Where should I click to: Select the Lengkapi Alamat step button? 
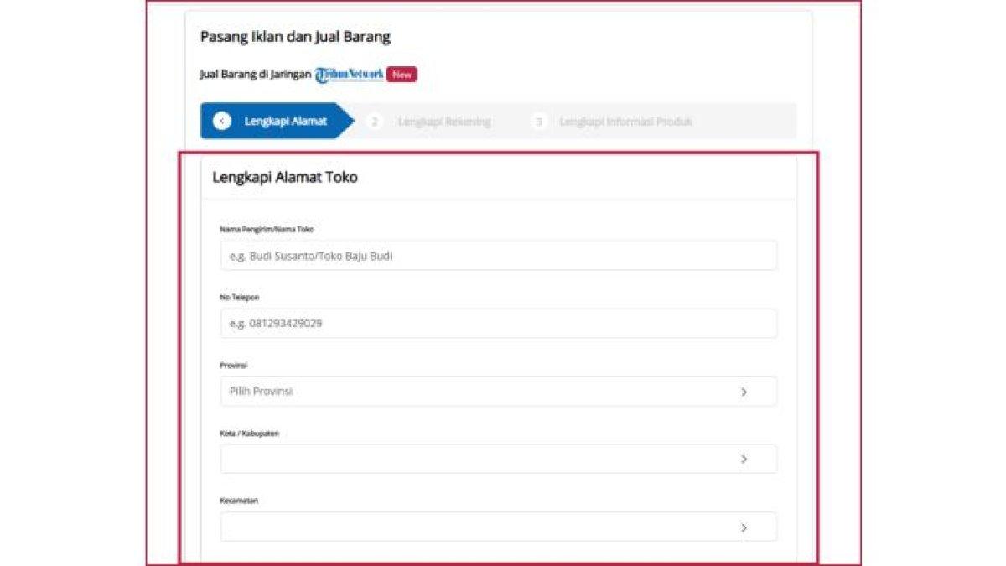[x=278, y=121]
